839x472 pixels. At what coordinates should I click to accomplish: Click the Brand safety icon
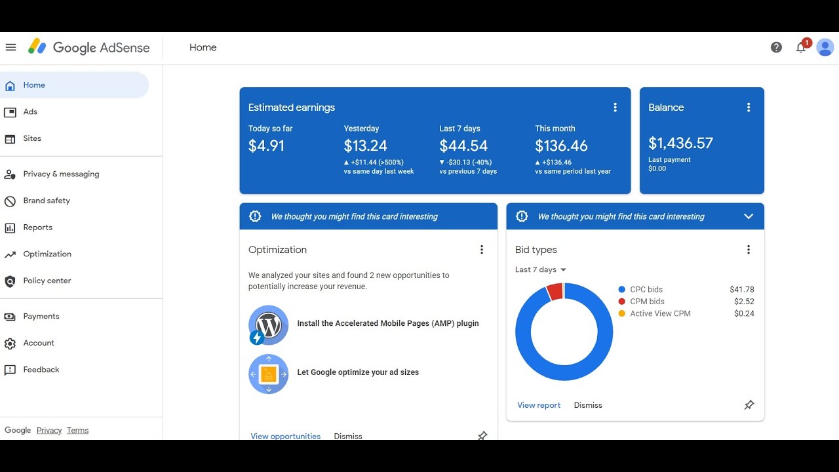[10, 201]
